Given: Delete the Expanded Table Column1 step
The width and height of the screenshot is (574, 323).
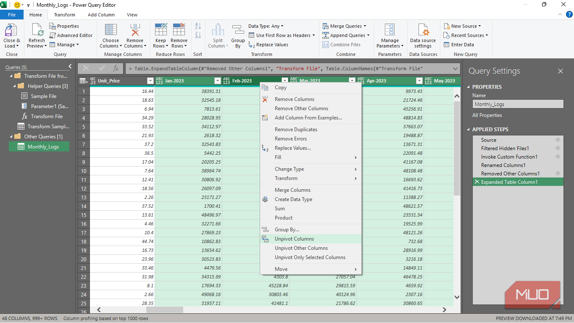Looking at the screenshot, I should 477,182.
